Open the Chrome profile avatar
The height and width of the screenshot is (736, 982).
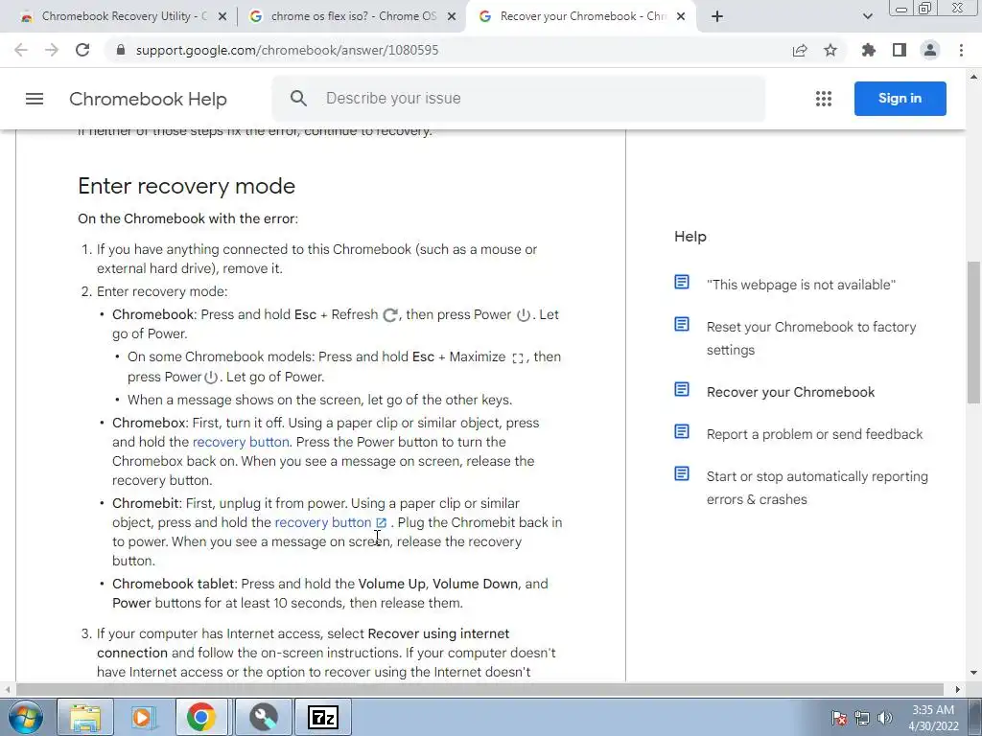coord(930,50)
